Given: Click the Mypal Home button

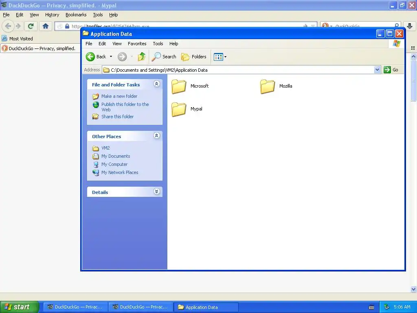Looking at the screenshot, I should (x=46, y=26).
